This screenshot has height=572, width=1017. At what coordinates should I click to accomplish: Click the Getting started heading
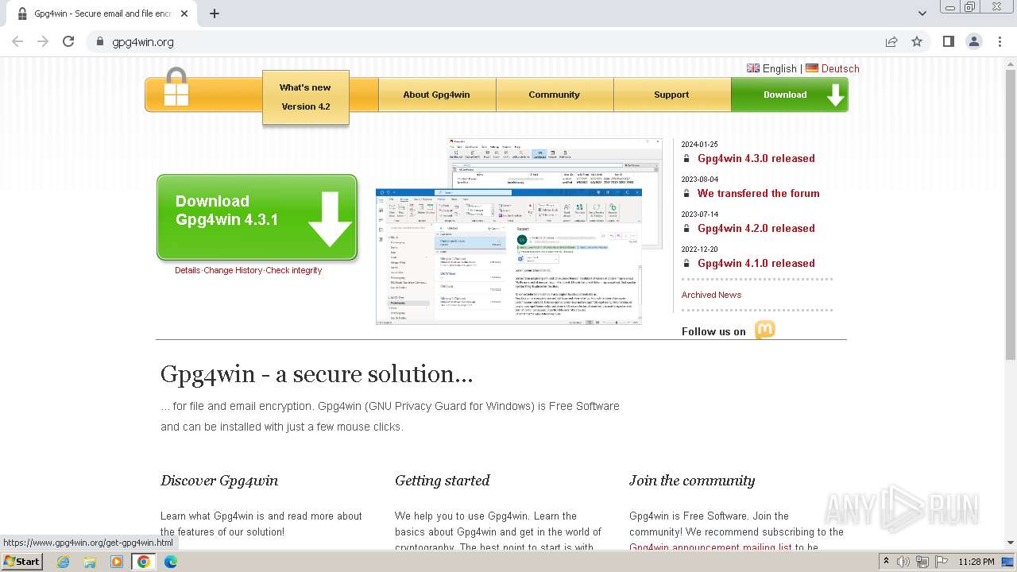pyautogui.click(x=443, y=481)
